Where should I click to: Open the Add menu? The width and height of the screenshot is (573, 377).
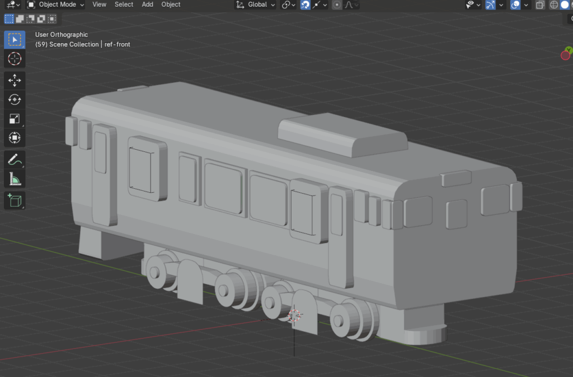[x=147, y=4]
